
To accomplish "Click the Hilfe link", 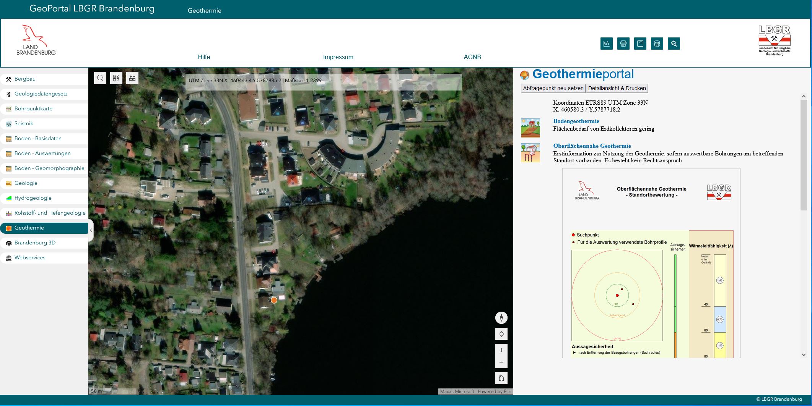I will (204, 57).
